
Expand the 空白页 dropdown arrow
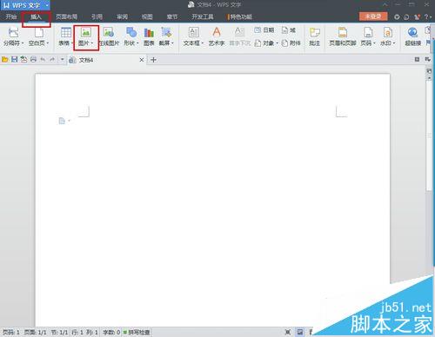tap(48, 43)
